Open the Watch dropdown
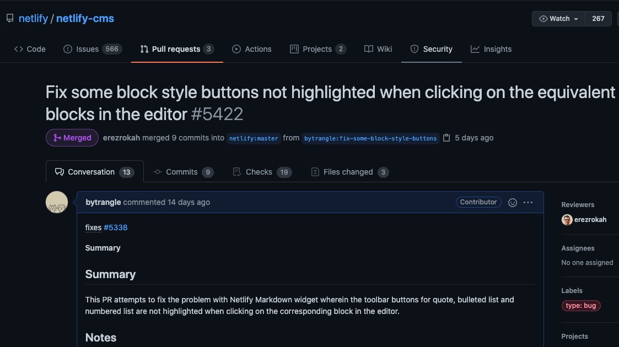The height and width of the screenshot is (347, 619). 558,19
